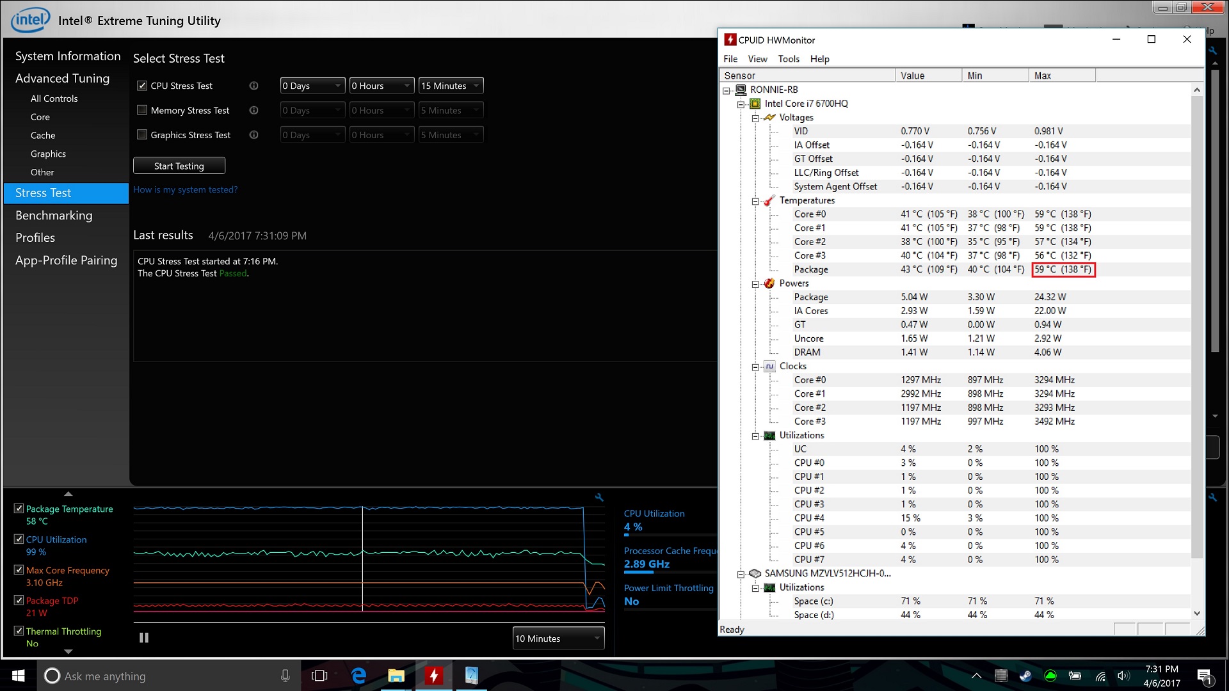Open Task View on taskbar
1229x691 pixels.
coord(319,676)
